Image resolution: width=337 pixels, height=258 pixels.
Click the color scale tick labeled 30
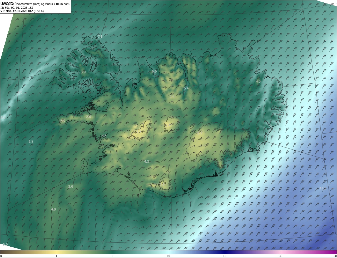coord(281,256)
